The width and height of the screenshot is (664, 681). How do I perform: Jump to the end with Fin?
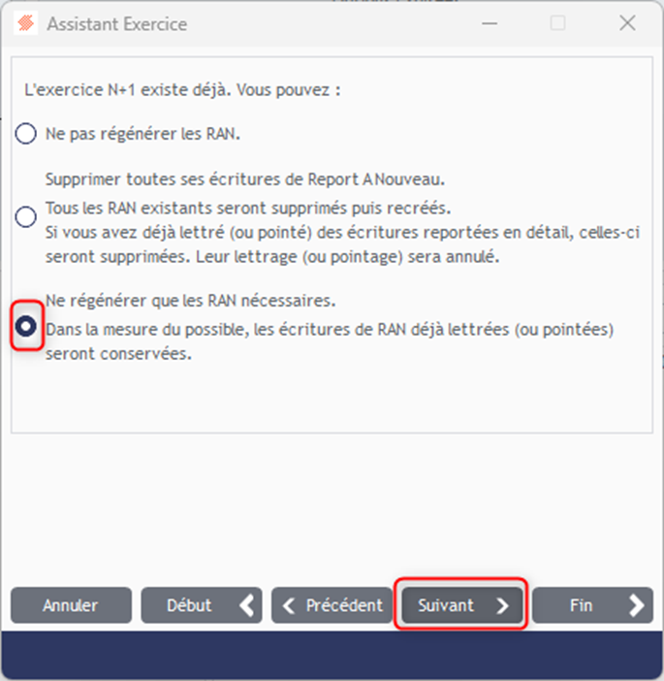click(593, 605)
